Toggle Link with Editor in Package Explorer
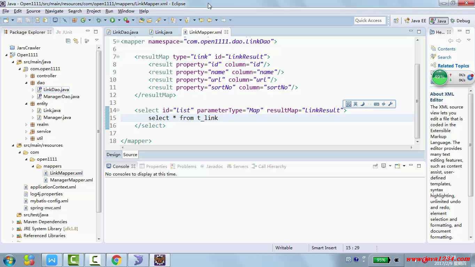This screenshot has height=267, width=475. point(76,41)
